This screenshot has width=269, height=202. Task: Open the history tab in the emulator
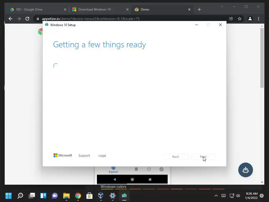pyautogui.click(x=149, y=169)
